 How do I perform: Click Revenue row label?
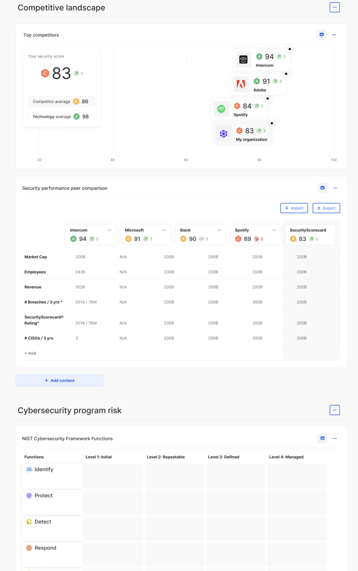(33, 287)
